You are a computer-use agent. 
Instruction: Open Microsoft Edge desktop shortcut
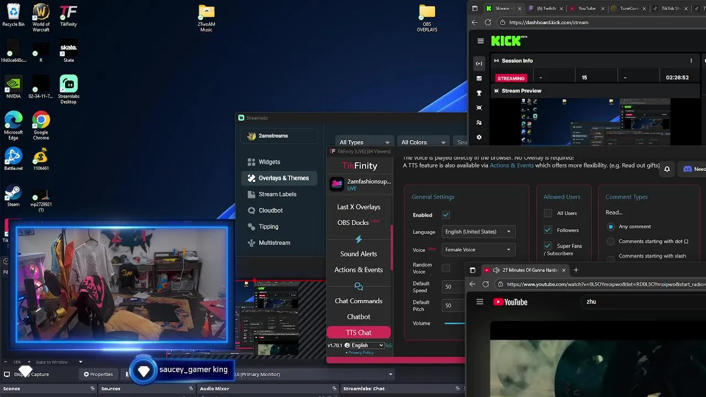pyautogui.click(x=13, y=126)
